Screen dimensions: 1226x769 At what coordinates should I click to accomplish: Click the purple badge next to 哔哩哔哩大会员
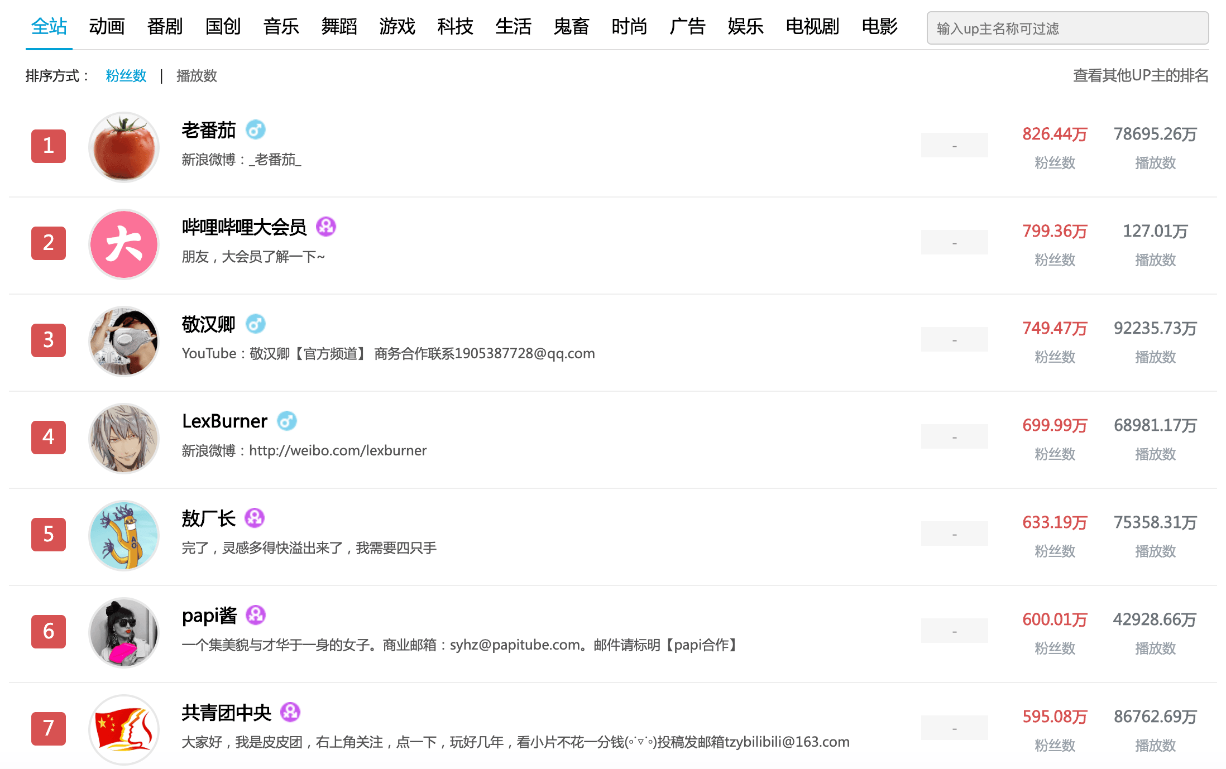[x=325, y=227]
